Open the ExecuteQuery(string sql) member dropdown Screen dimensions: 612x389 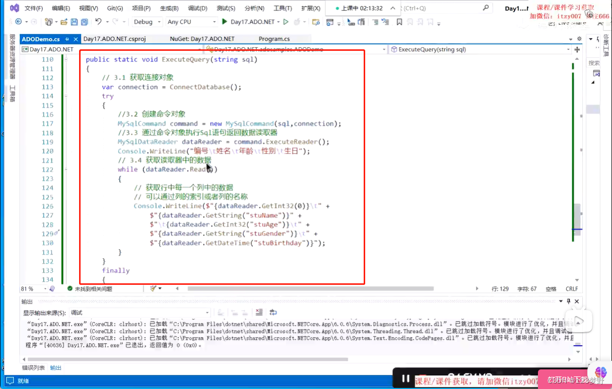pos(481,49)
